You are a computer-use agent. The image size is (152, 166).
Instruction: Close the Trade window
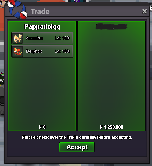[x=144, y=12]
